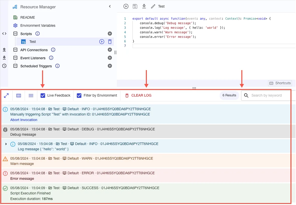Open keyboard Shortcuts panel
This screenshot has height=205, width=296.
pyautogui.click(x=280, y=83)
